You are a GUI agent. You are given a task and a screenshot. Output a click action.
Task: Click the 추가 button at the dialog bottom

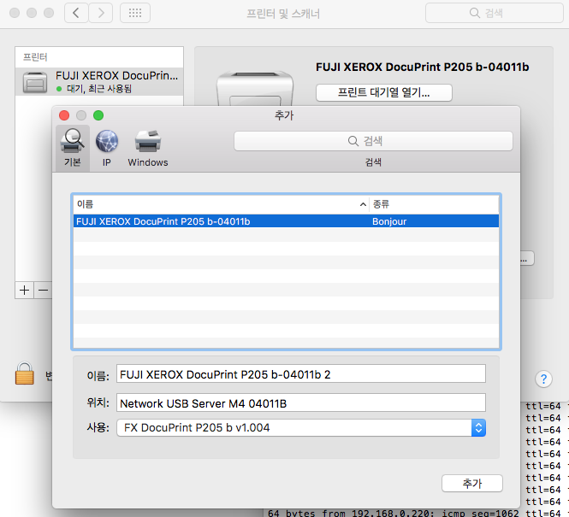click(x=471, y=484)
